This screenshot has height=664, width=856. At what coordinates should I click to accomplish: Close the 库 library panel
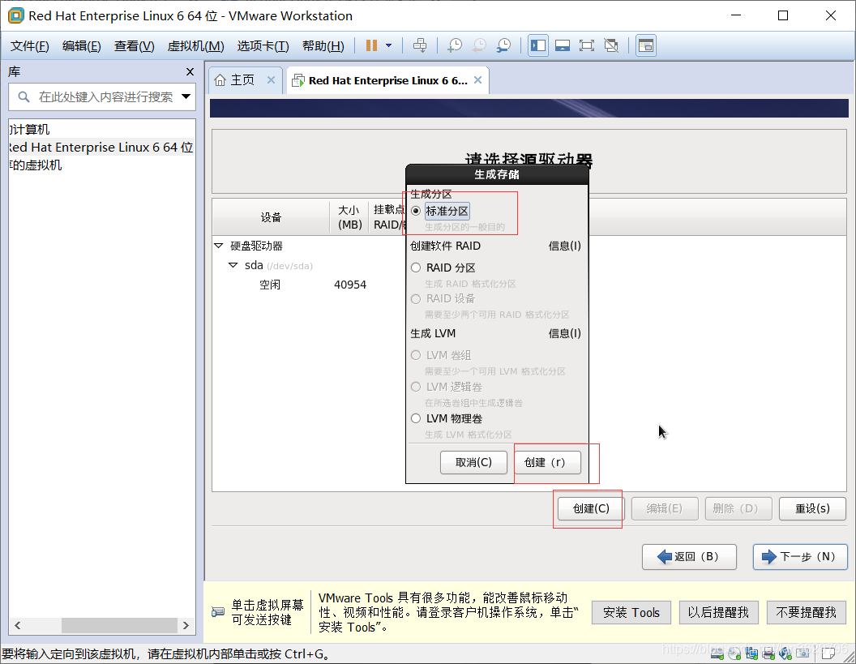(x=190, y=71)
